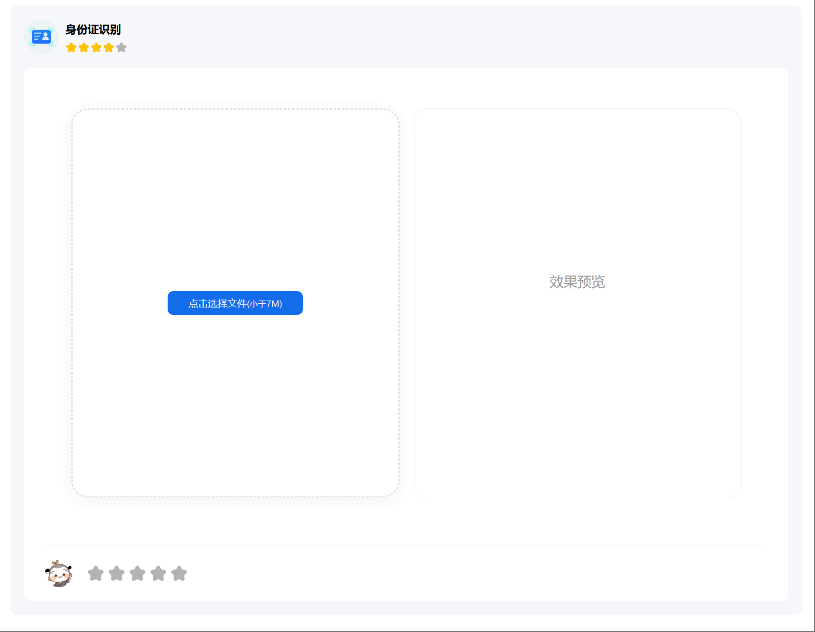Click the 效果预览 placeholder text
Screen dimensions: 815x632
coord(577,282)
